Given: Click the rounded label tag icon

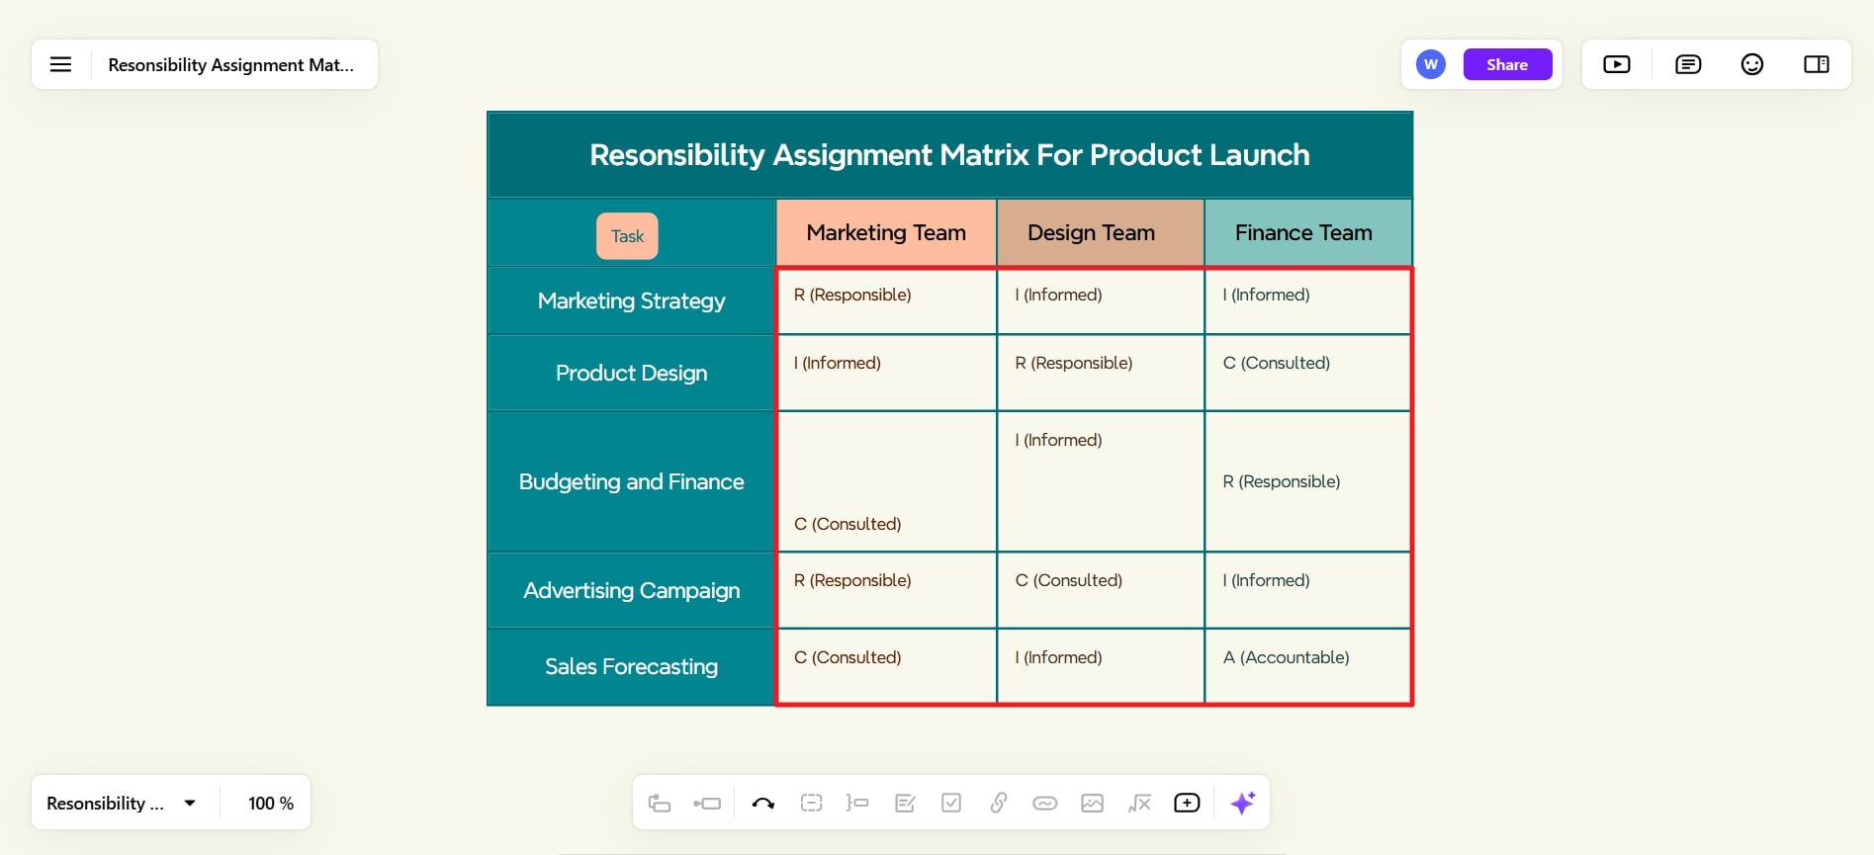Looking at the screenshot, I should click(x=1045, y=803).
